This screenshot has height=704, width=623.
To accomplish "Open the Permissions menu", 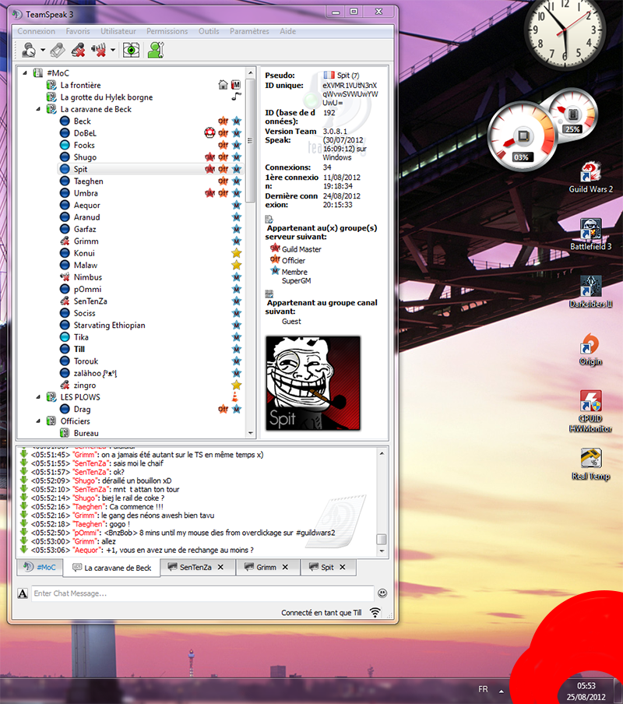I will (x=167, y=31).
